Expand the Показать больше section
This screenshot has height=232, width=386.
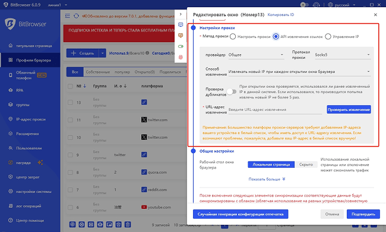pos(267,179)
